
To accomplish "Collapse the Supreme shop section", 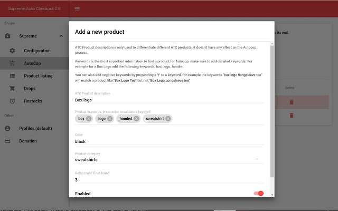I will [61, 36].
